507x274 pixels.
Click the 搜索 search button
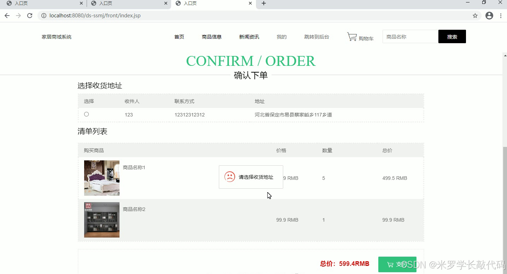click(452, 36)
